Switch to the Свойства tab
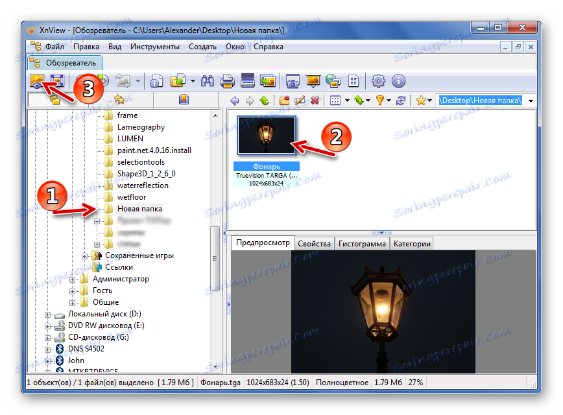The width and height of the screenshot is (563, 415). (314, 244)
